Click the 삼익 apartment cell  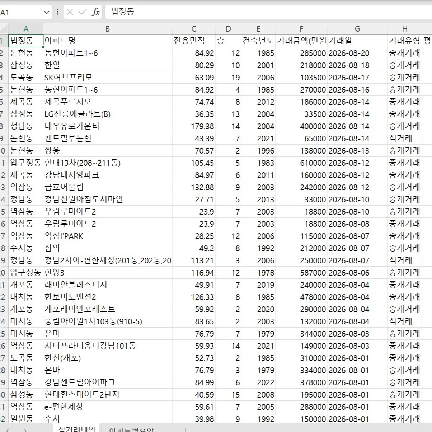pyautogui.click(x=108, y=248)
